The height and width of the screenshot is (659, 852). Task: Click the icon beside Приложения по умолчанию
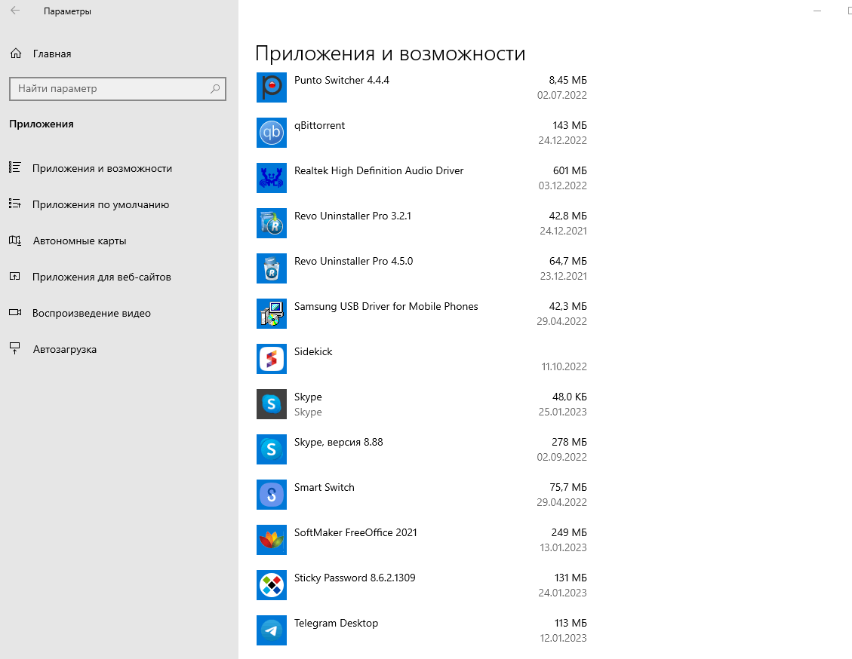(x=14, y=204)
